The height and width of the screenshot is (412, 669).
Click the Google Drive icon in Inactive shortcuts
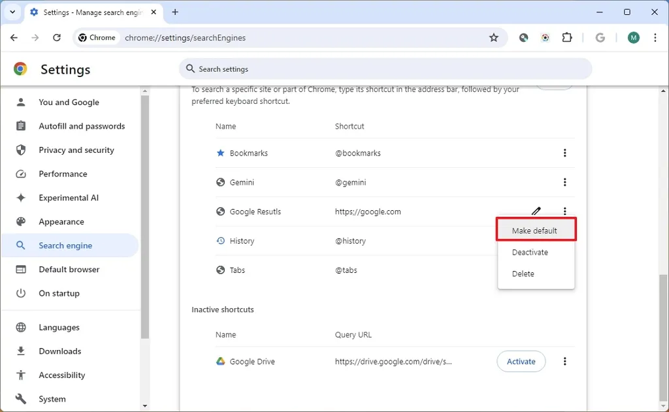[x=220, y=361]
